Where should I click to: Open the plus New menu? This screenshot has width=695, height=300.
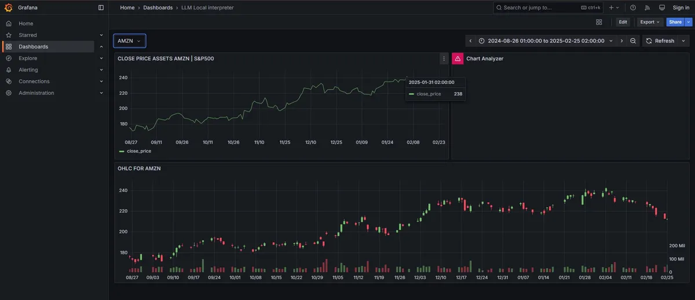(x=614, y=8)
